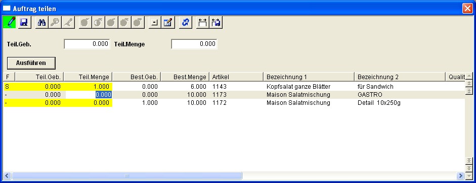Click the green pencil edit icon
Image resolution: width=476 pixels, height=183 pixels.
10,23
